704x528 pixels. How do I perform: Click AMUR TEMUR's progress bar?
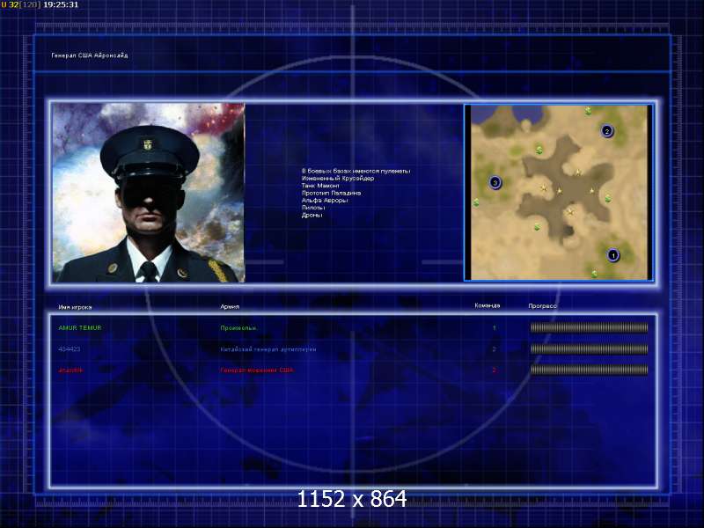pos(589,327)
